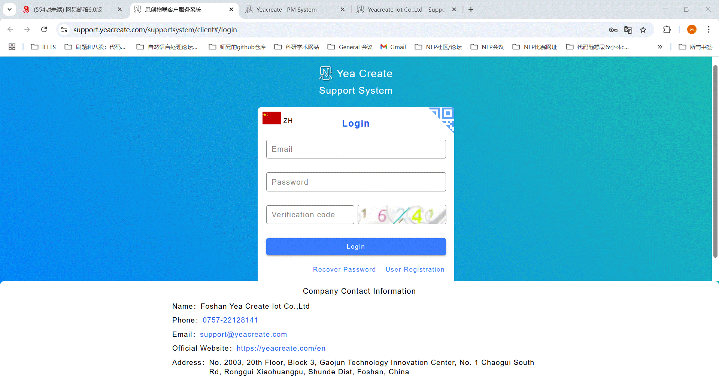Open the Chrome three-dot menu
This screenshot has height=384, width=719.
[709, 30]
